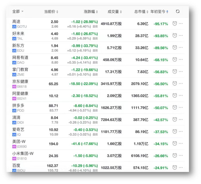Set price alert for 京东健康
Image resolution: width=201 pixels, height=184 pixels.
175,83
